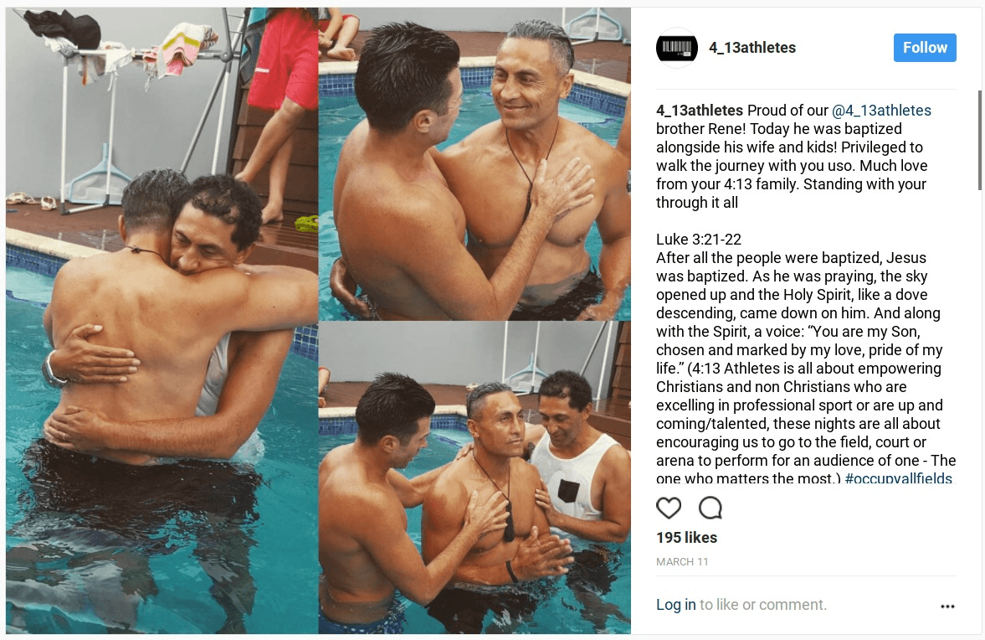Open the three-dots more options menu
Viewport: 985px width, 640px height.
click(x=947, y=606)
